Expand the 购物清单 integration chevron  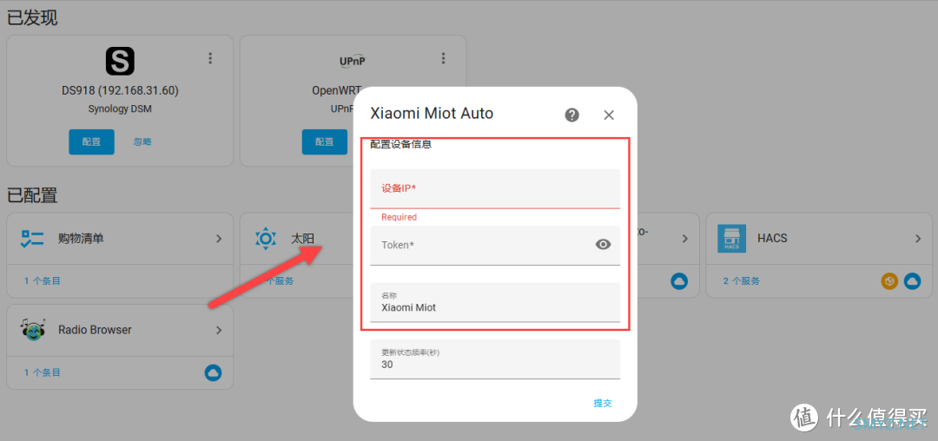point(219,239)
